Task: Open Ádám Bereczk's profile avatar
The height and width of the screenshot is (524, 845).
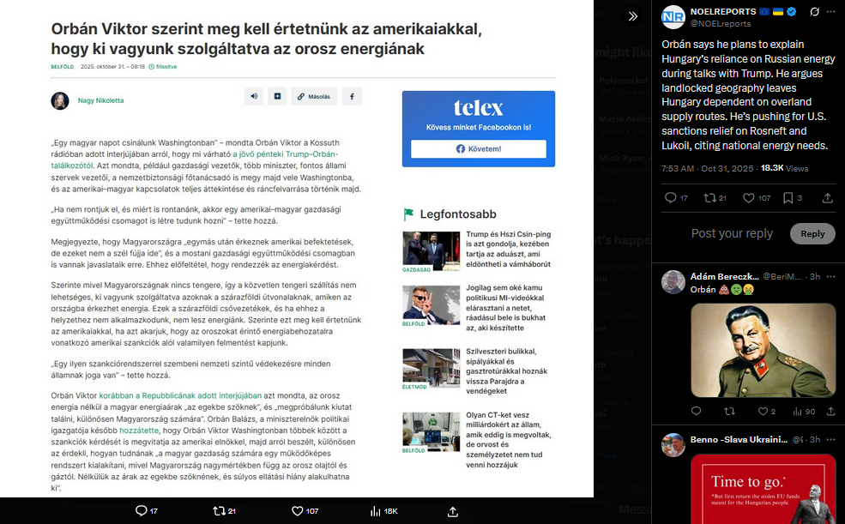Action: (673, 282)
